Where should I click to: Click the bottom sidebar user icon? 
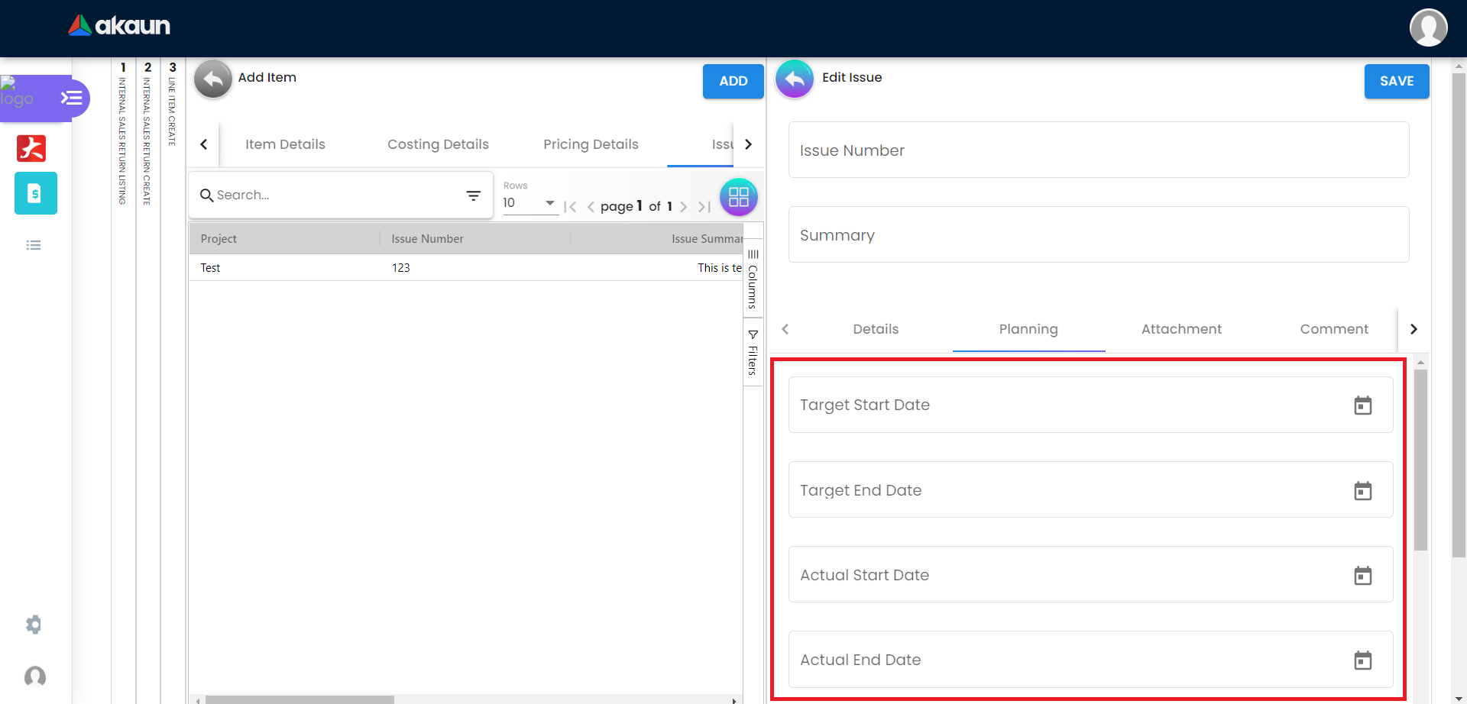click(x=35, y=677)
